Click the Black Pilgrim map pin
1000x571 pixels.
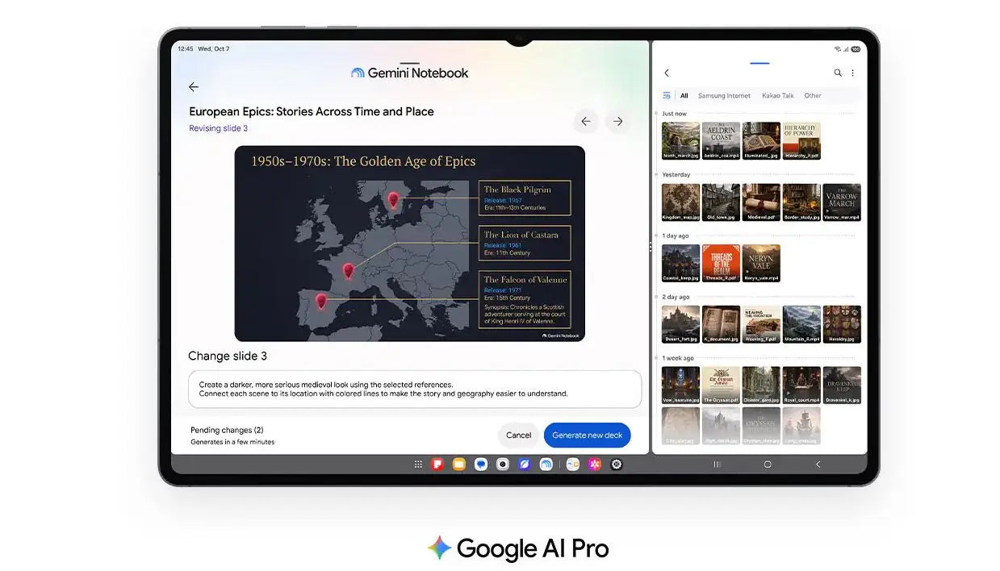394,200
